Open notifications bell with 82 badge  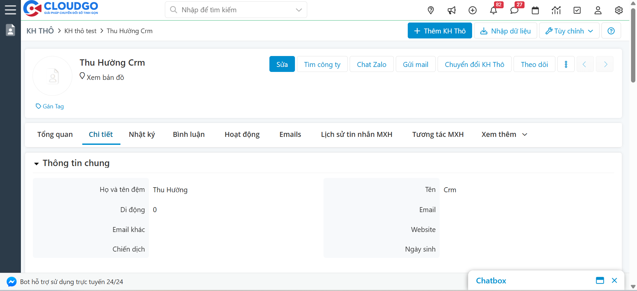coord(493,10)
